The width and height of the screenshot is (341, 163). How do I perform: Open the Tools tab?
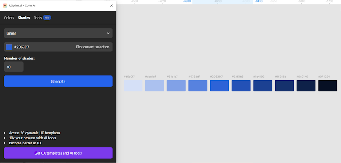pyautogui.click(x=38, y=18)
